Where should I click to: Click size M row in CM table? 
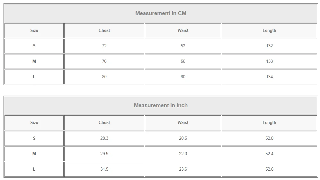[34, 61]
